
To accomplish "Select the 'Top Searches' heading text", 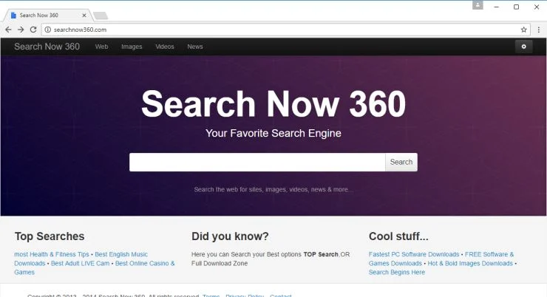I will 50,236.
